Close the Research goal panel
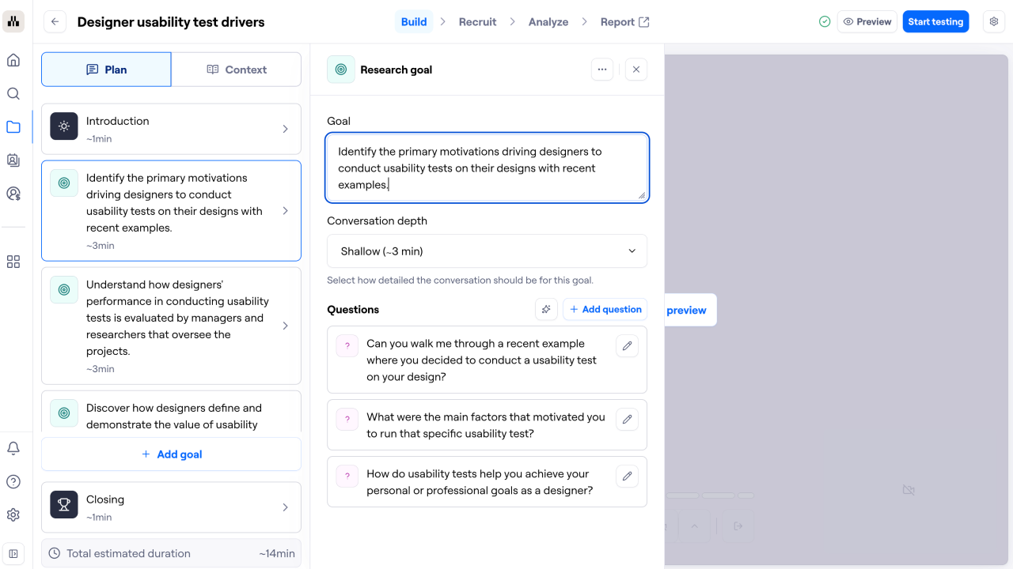Screen dimensions: 1013x569 (x=636, y=70)
